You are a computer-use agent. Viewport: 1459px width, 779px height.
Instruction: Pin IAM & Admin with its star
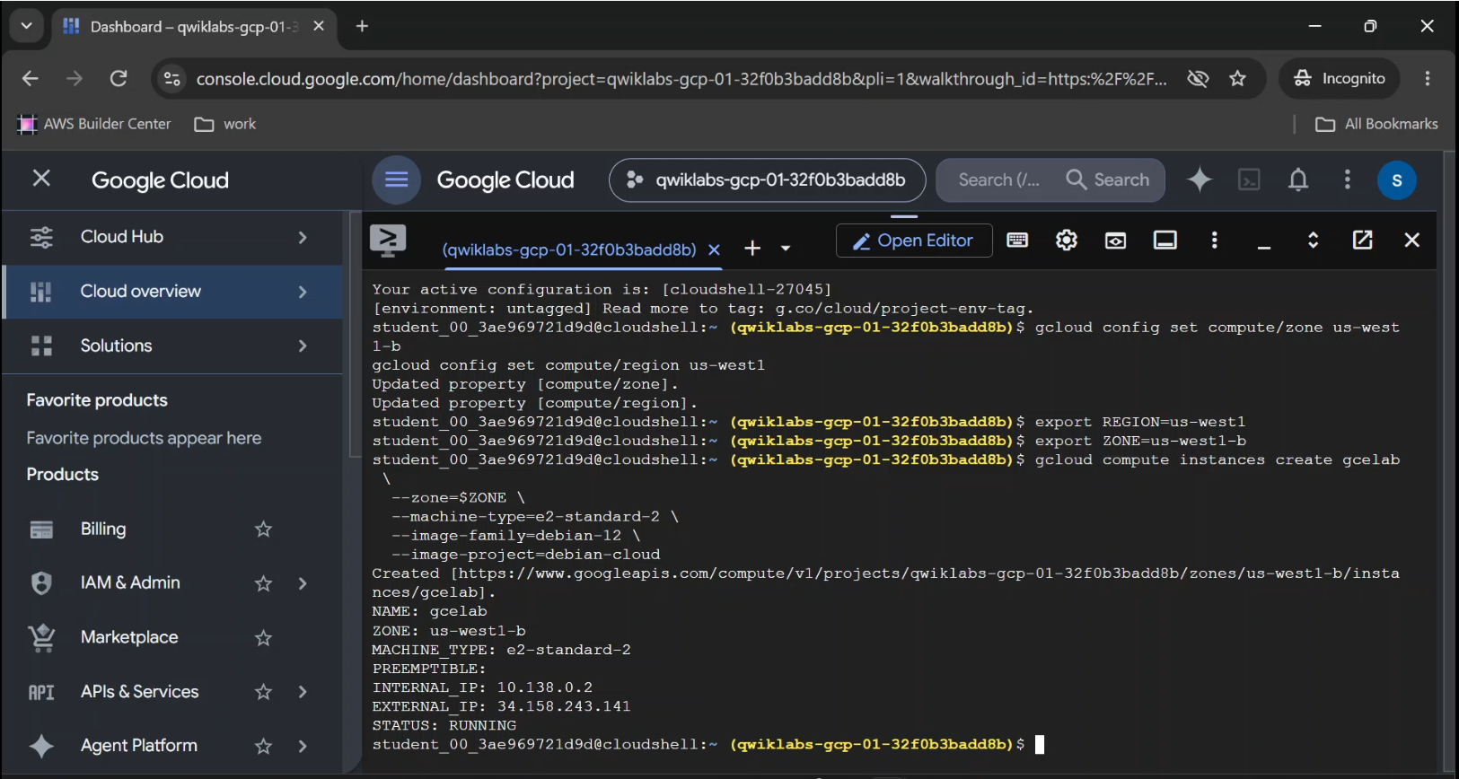pos(263,583)
